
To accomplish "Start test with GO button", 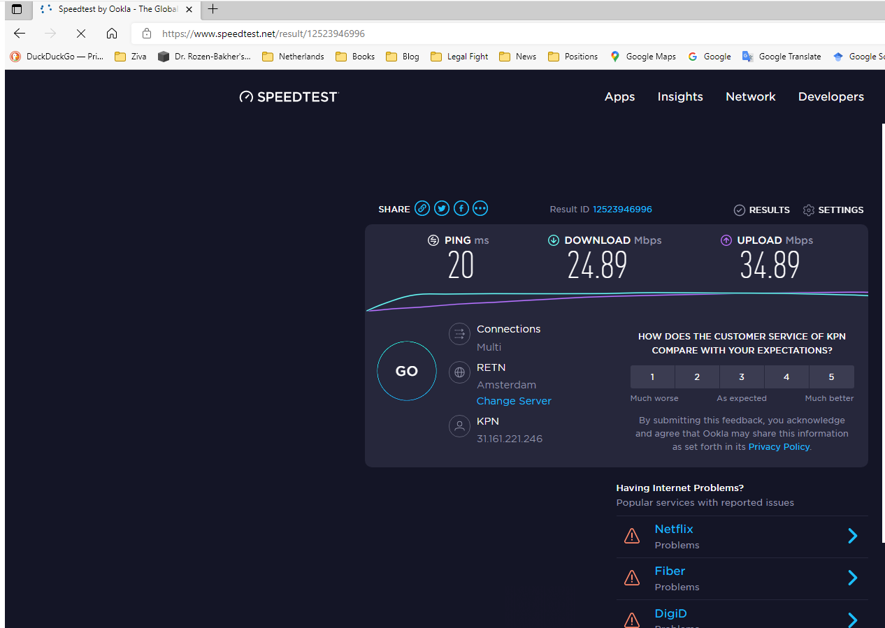I will pos(407,371).
